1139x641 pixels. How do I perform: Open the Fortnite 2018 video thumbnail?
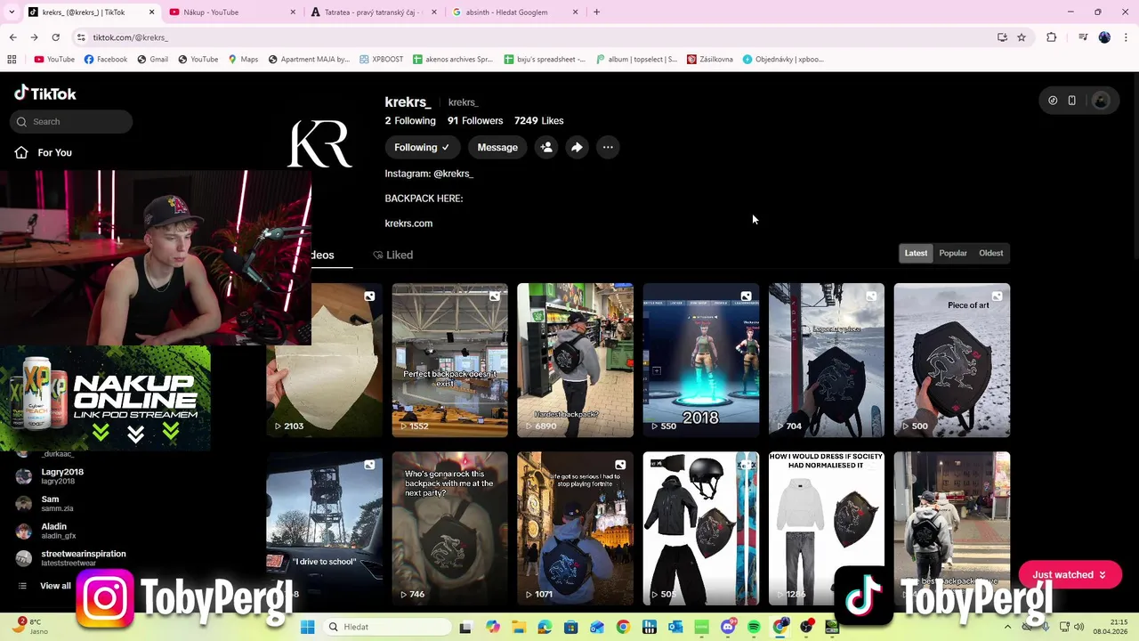701,360
